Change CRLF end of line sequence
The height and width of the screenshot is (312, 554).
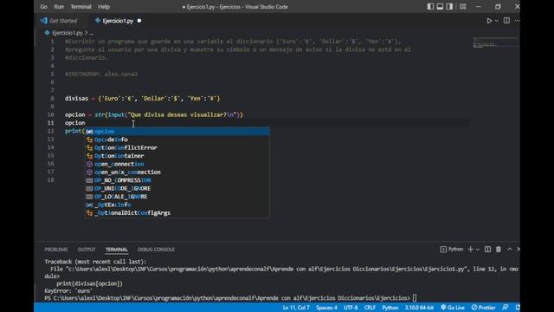tap(370, 308)
